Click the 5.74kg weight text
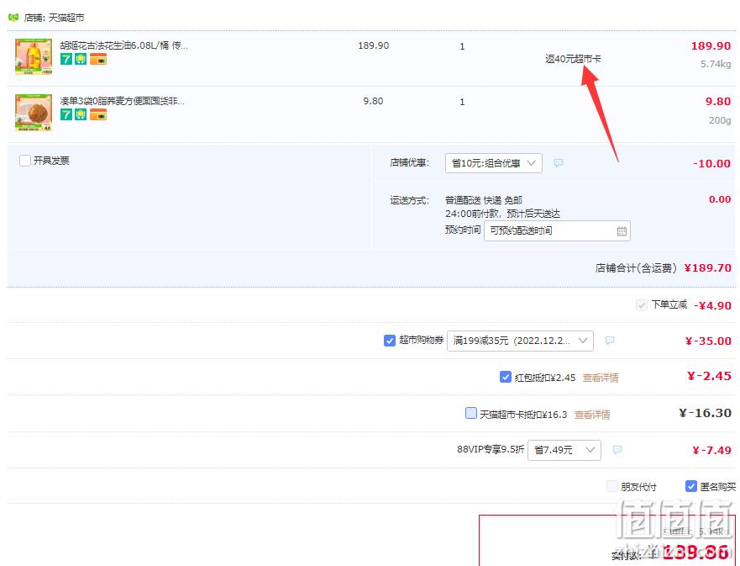The width and height of the screenshot is (740, 566). click(x=716, y=64)
